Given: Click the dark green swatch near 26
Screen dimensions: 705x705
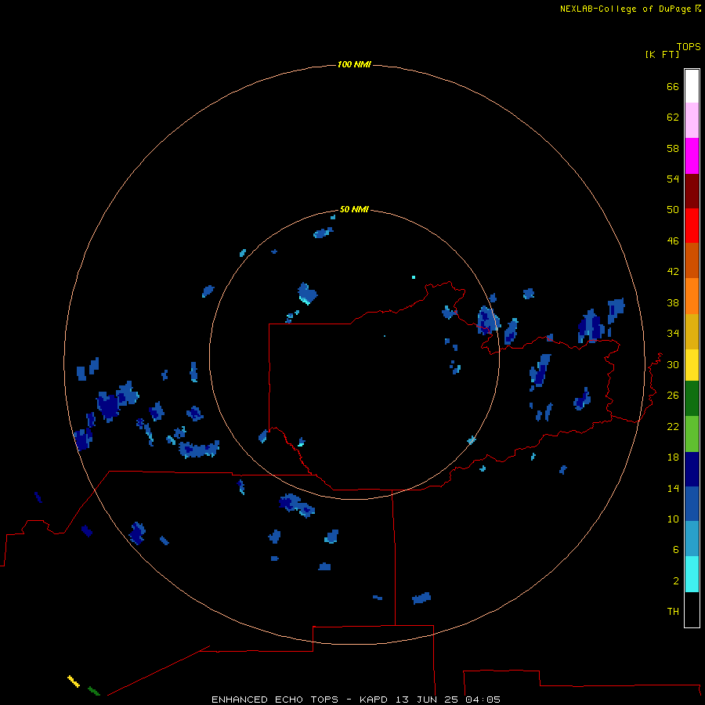Looking at the screenshot, I should coord(692,398).
